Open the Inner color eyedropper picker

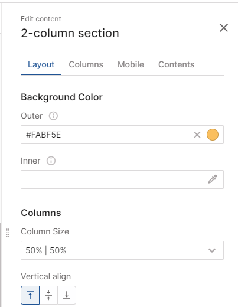(213, 179)
